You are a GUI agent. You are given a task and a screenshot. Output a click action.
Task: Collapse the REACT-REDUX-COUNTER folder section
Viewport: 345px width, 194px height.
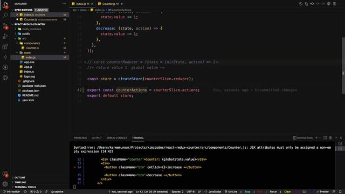tap(30, 24)
